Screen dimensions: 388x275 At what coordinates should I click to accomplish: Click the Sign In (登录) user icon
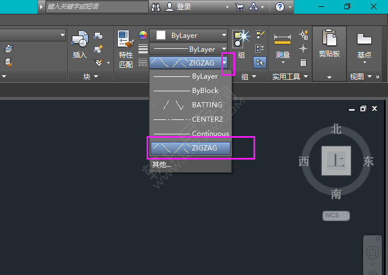point(170,7)
